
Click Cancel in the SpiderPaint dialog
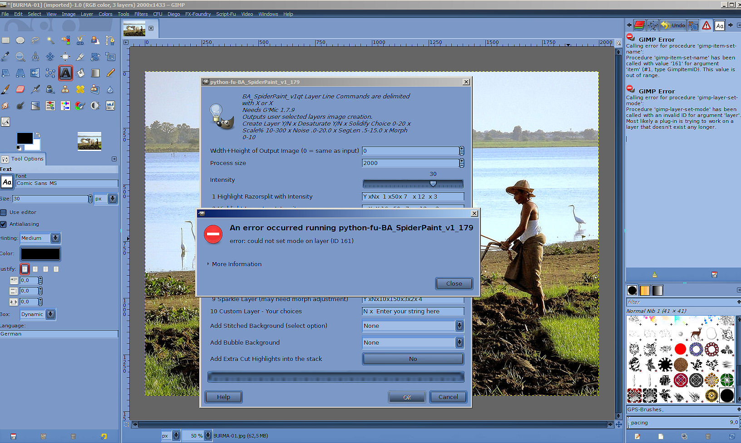[x=448, y=397]
